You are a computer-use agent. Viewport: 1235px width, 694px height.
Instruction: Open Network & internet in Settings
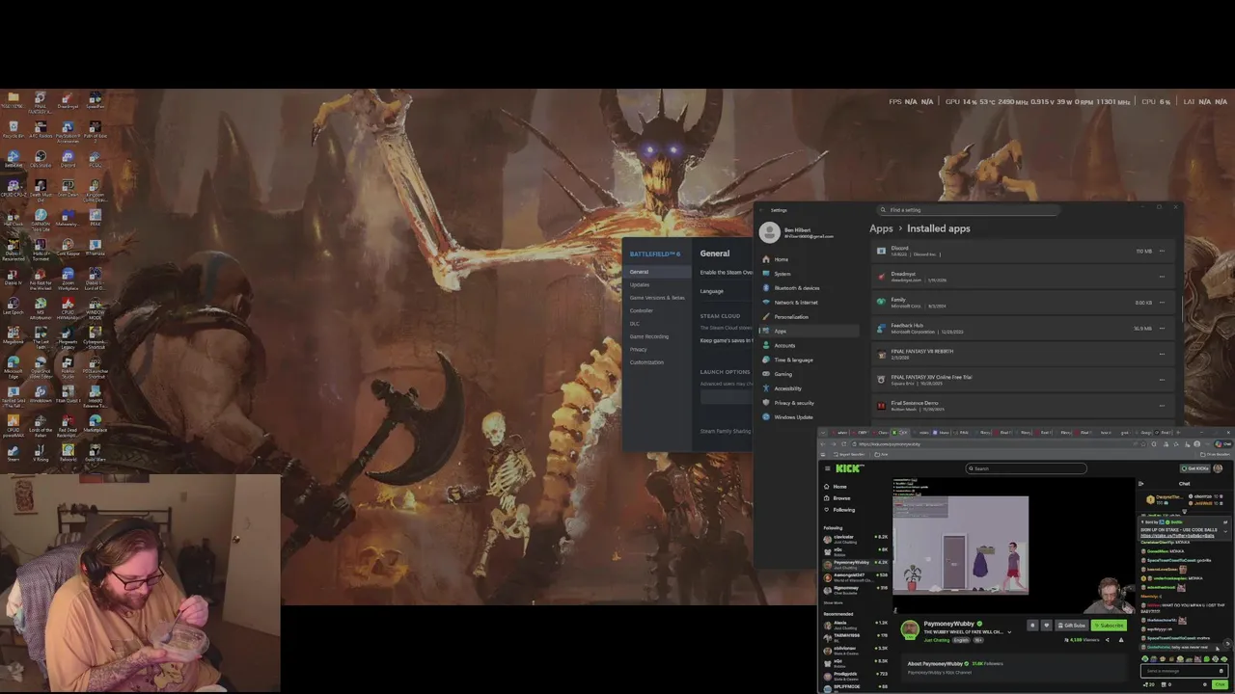(x=808, y=303)
